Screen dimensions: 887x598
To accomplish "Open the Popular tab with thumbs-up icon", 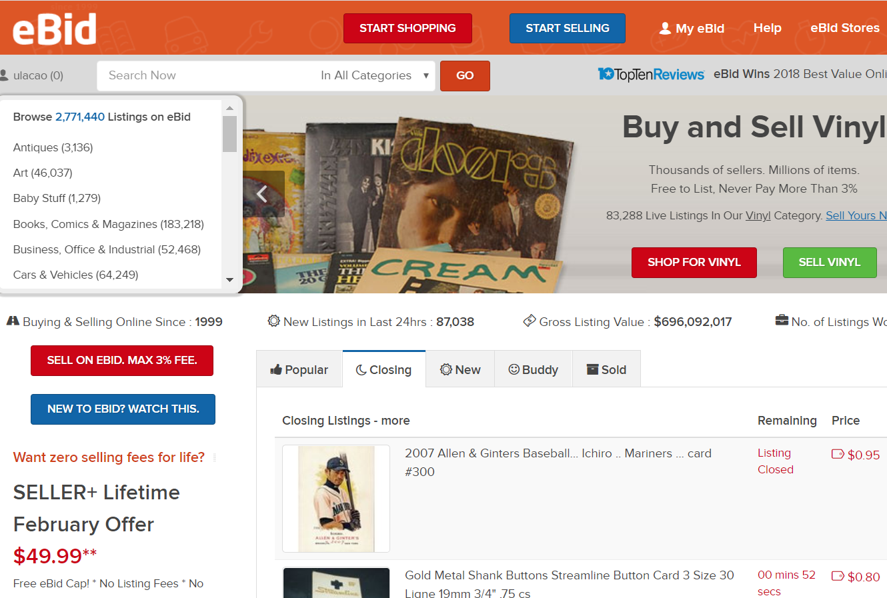I will (x=299, y=369).
